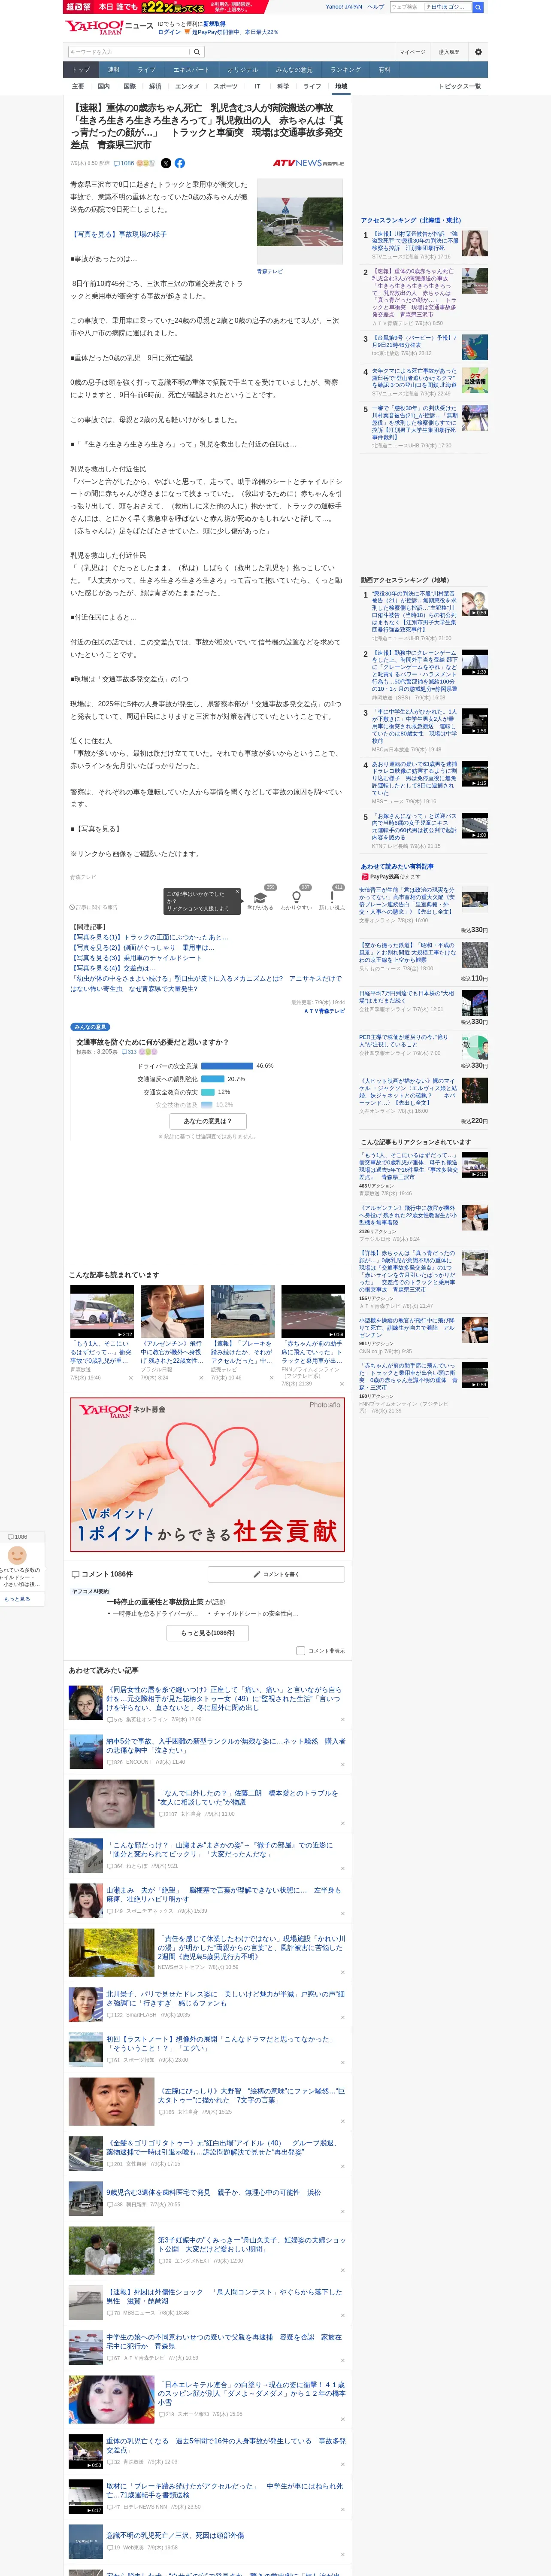Screen dimensions: 551x2576
Task: Open the みんなの意見 poll badge
Action: point(90,1027)
